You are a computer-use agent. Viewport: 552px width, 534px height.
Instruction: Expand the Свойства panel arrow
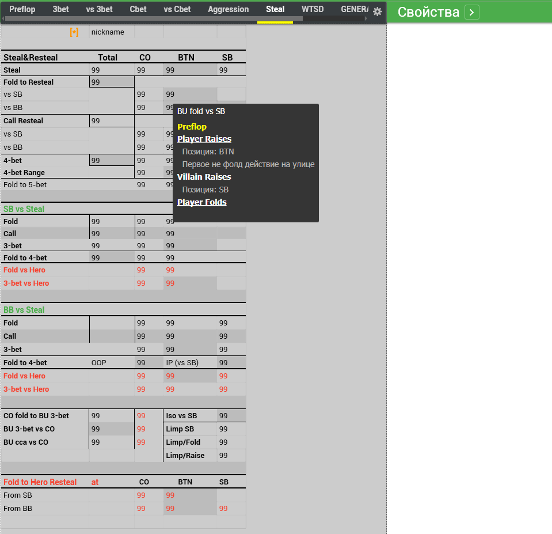pos(472,12)
